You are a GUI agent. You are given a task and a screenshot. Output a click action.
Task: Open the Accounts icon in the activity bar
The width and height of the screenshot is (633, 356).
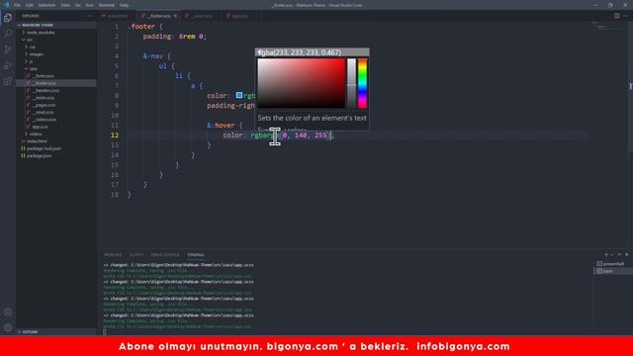coord(8,311)
